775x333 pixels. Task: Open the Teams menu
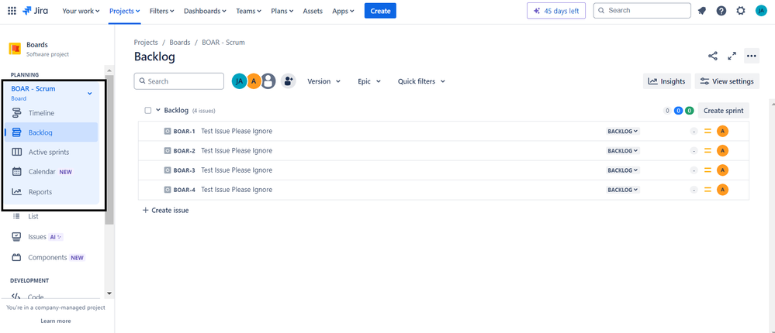click(x=250, y=11)
